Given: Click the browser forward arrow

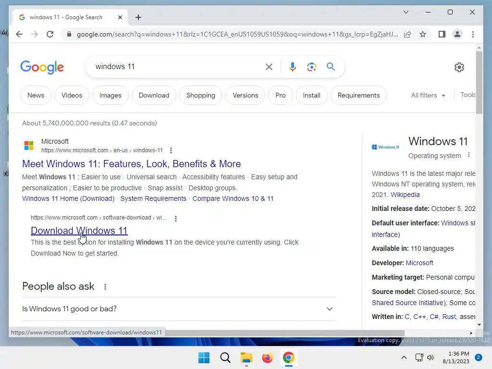Looking at the screenshot, I should click(x=35, y=34).
